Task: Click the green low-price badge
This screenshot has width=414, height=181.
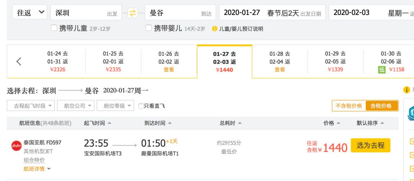Action: 382,70
